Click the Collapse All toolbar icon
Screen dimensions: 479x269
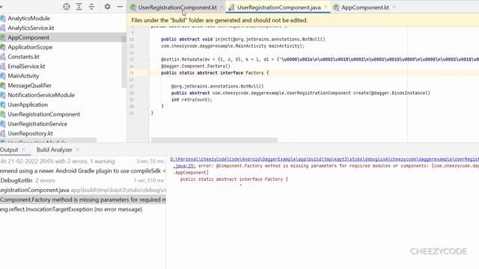(x=91, y=7)
